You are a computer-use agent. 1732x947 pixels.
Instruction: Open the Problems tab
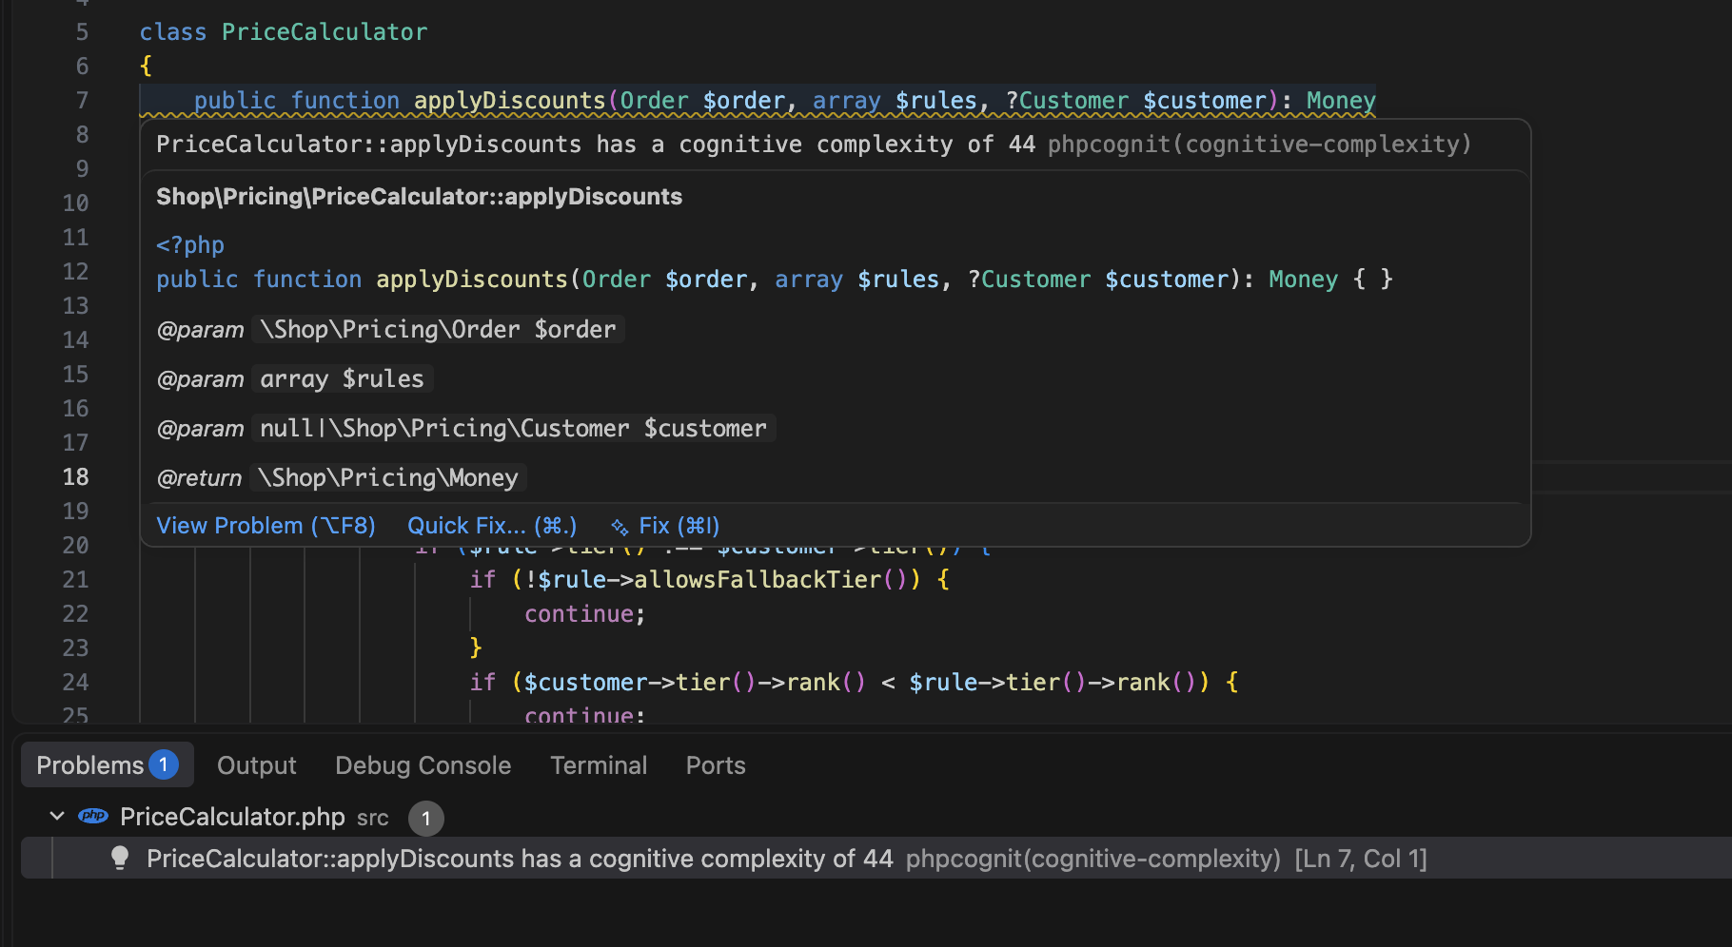(x=107, y=764)
